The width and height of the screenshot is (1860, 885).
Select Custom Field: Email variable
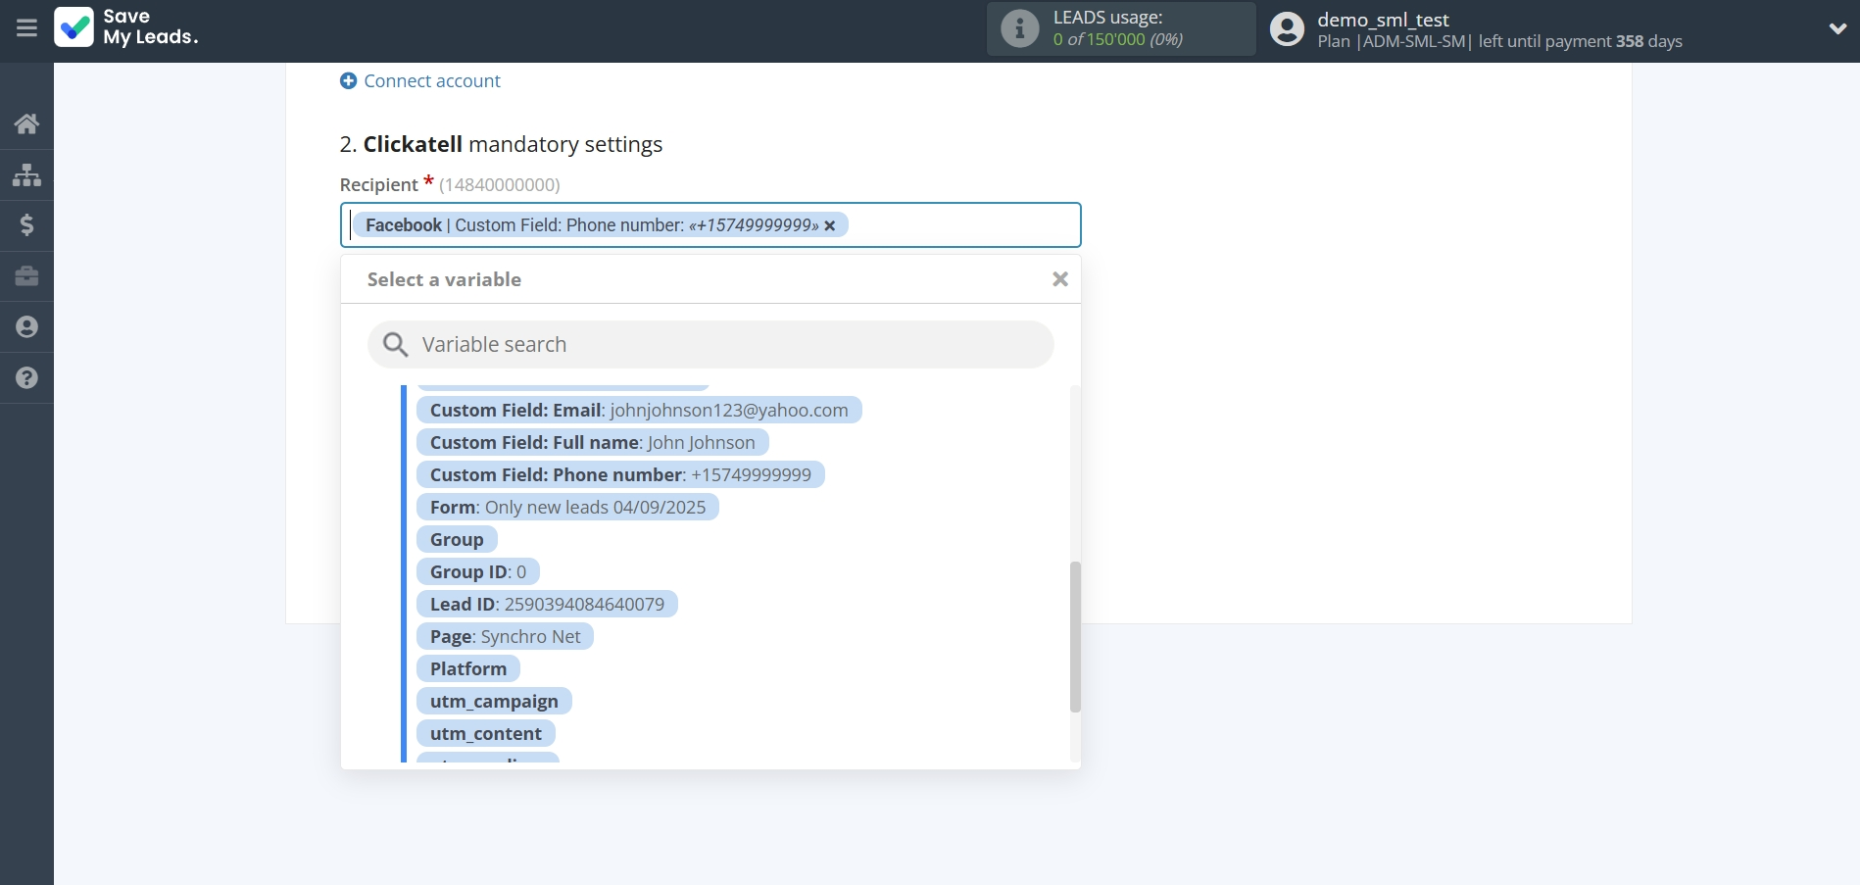click(x=638, y=411)
